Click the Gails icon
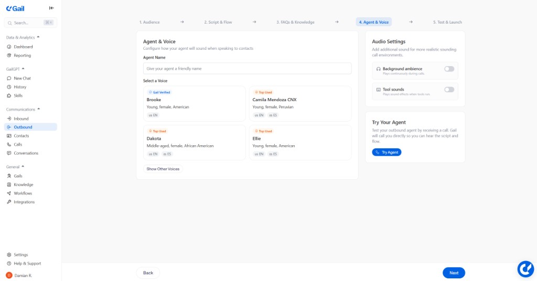Image resolution: width=537 pixels, height=281 pixels. point(9,176)
